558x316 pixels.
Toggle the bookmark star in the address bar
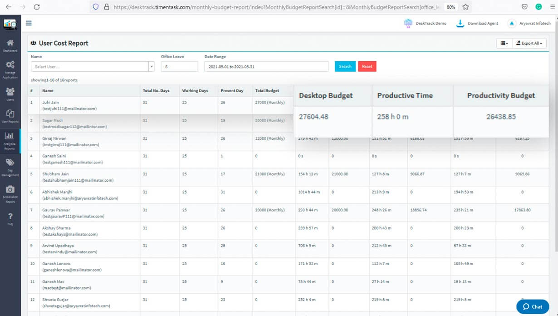point(465,7)
